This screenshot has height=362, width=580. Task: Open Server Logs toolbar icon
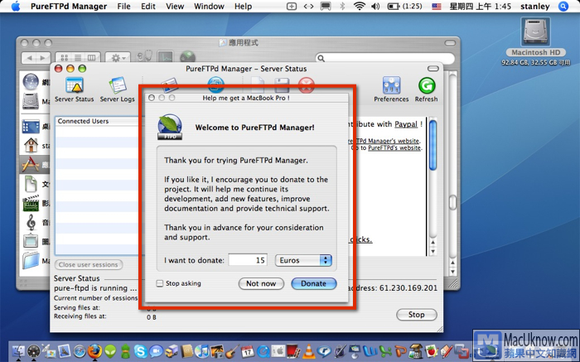tap(118, 89)
